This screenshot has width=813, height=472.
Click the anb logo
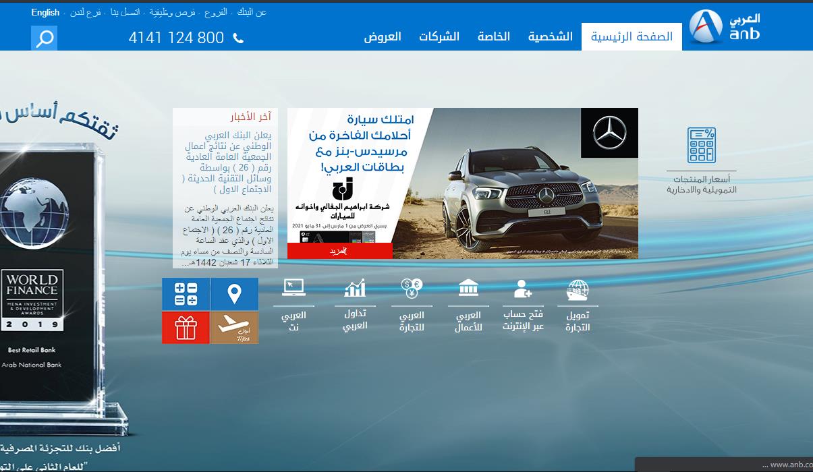tap(725, 27)
